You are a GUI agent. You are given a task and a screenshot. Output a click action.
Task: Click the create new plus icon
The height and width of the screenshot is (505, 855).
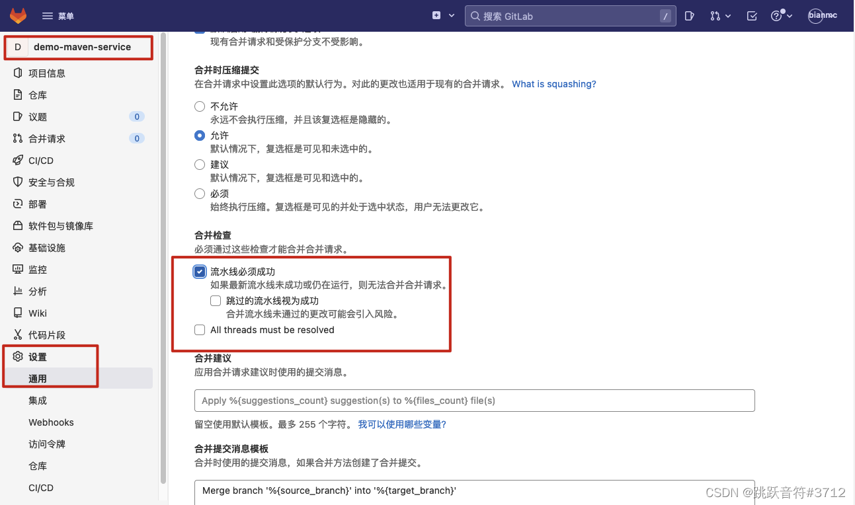point(436,15)
